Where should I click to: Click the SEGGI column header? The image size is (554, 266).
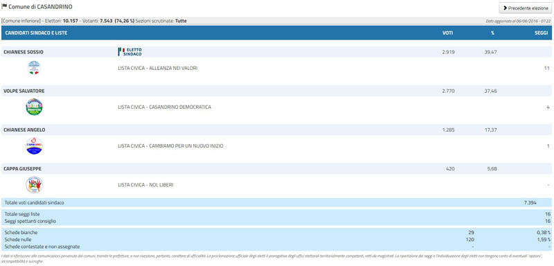pyautogui.click(x=542, y=33)
